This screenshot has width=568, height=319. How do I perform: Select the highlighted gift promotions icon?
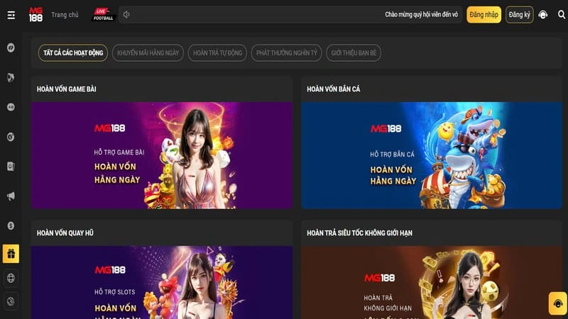pyautogui.click(x=11, y=254)
